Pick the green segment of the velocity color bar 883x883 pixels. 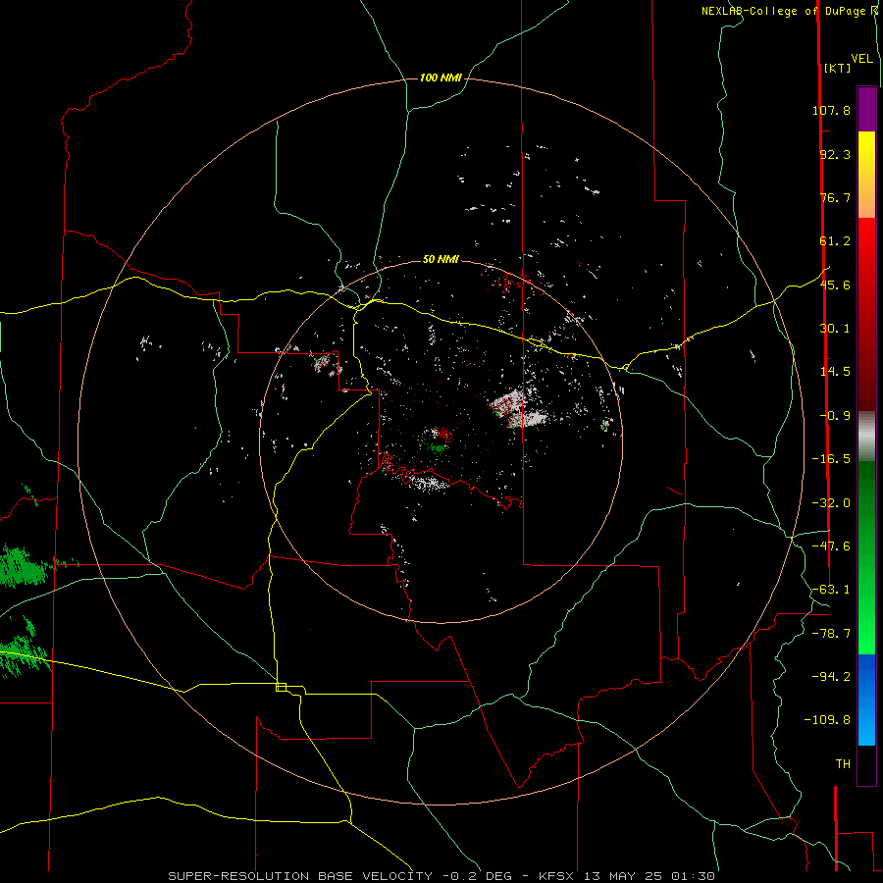[x=866, y=557]
